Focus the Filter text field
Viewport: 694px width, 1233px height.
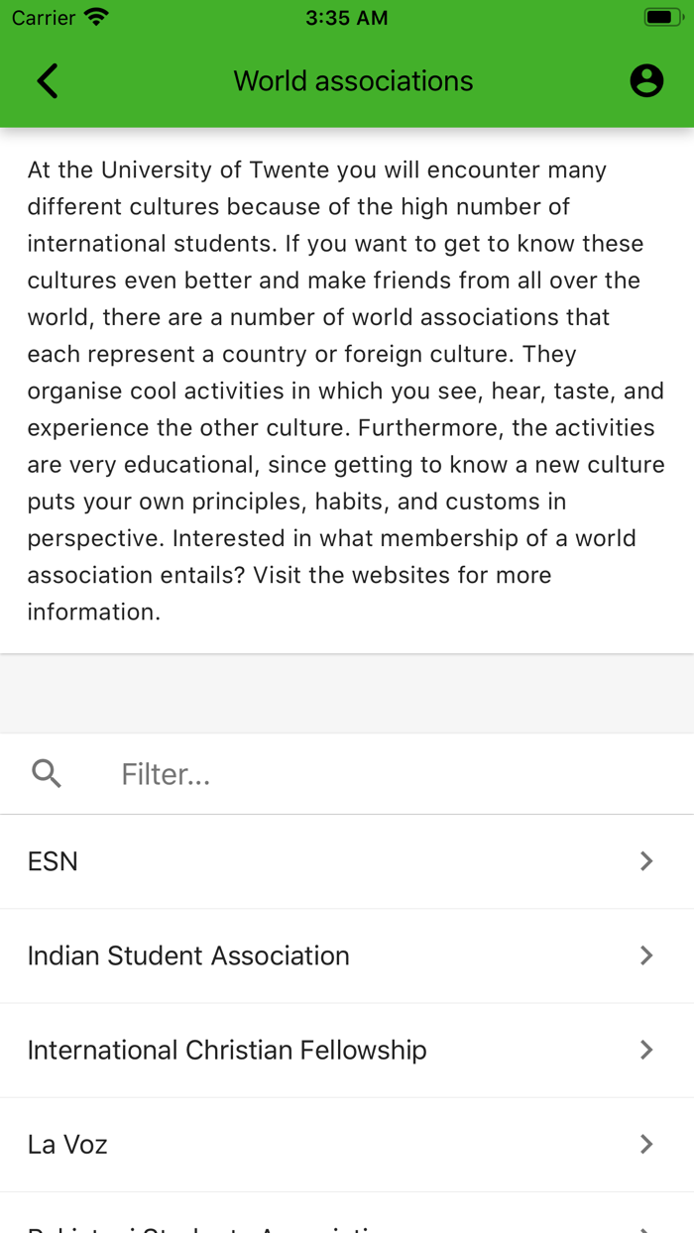click(x=377, y=774)
